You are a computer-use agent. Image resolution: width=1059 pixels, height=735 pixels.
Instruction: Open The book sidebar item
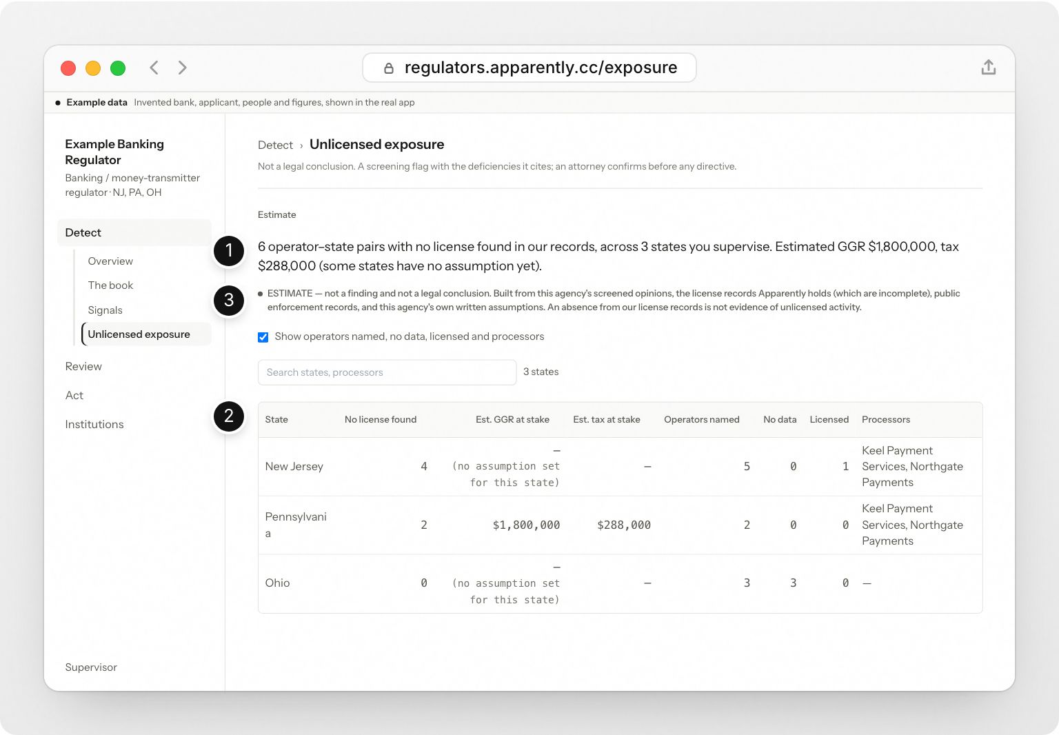click(x=110, y=285)
